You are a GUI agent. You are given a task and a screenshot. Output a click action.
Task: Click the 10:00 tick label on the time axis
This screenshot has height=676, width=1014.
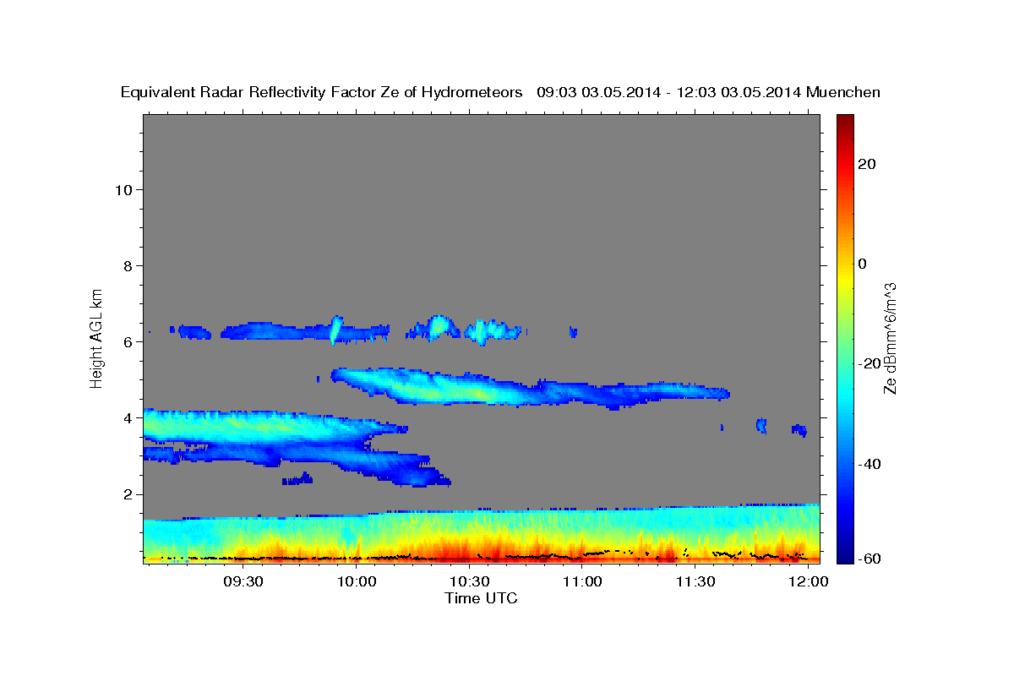pos(356,582)
